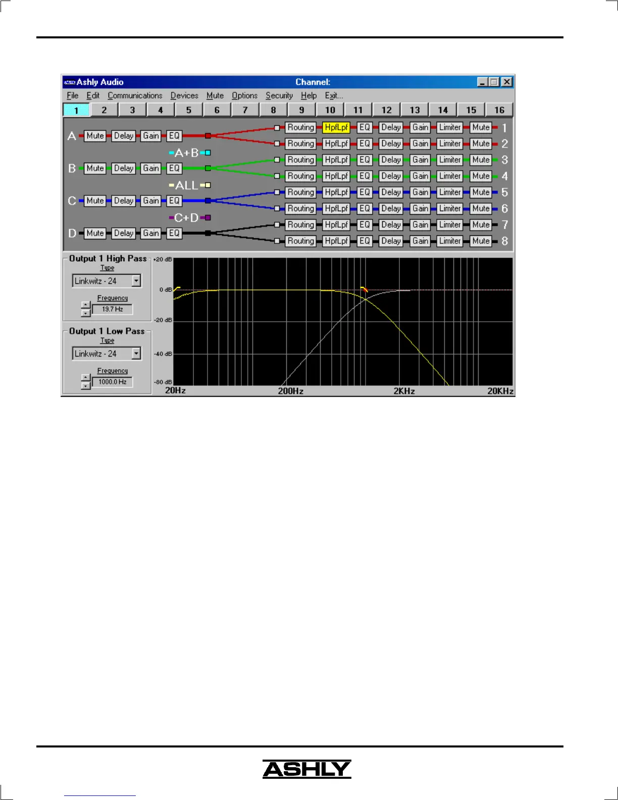This screenshot has width=618, height=800.
Task: Click output 1 white routing square
Action: [x=277, y=128]
